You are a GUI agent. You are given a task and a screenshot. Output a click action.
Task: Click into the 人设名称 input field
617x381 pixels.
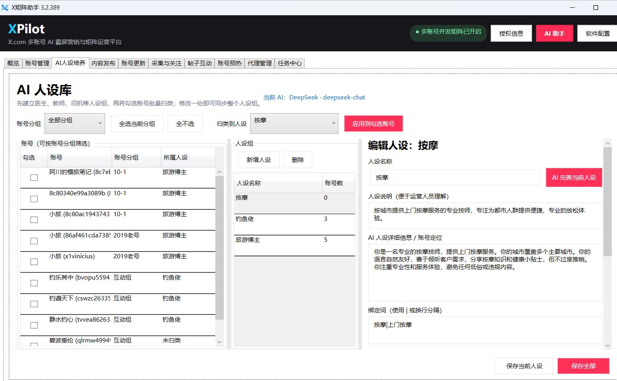(455, 177)
